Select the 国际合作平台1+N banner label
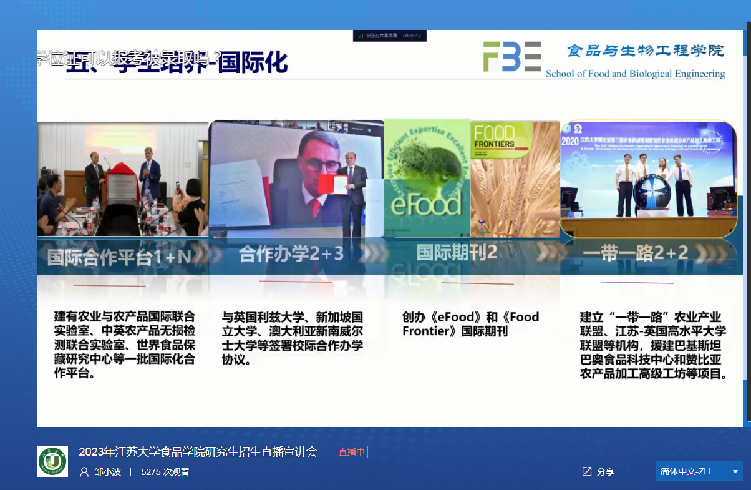Viewport: 751px width, 490px height. coord(119,257)
